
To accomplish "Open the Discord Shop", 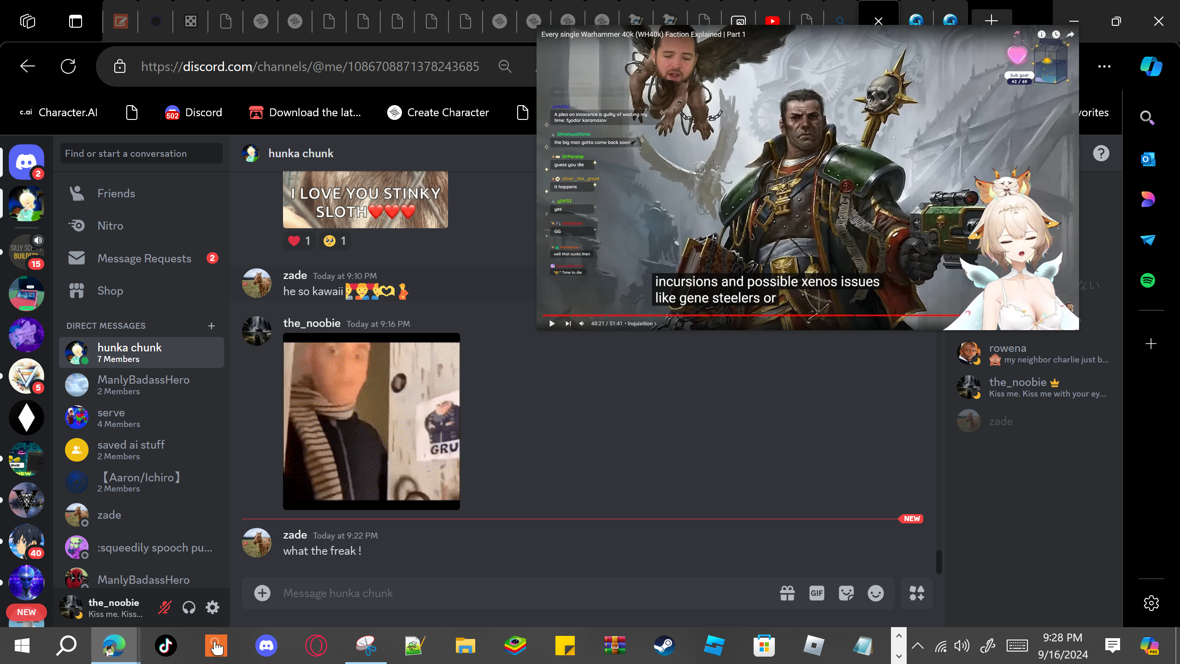I will tap(141, 290).
